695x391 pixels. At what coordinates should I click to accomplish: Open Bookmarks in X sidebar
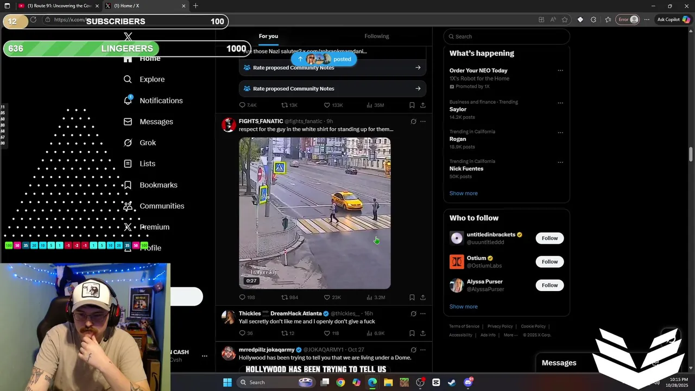pos(150,185)
